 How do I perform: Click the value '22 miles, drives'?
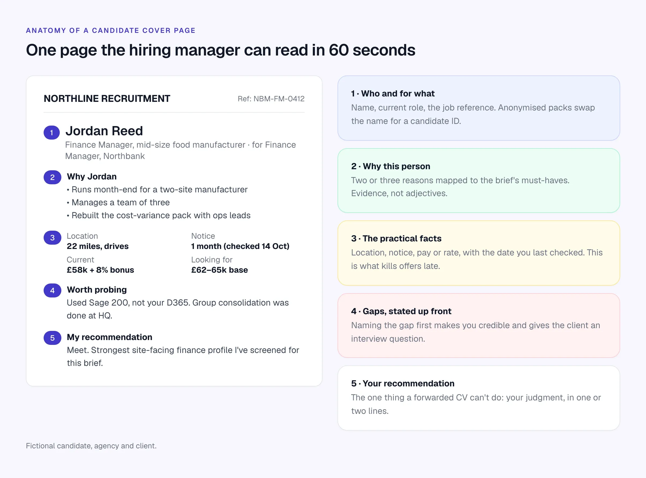98,246
